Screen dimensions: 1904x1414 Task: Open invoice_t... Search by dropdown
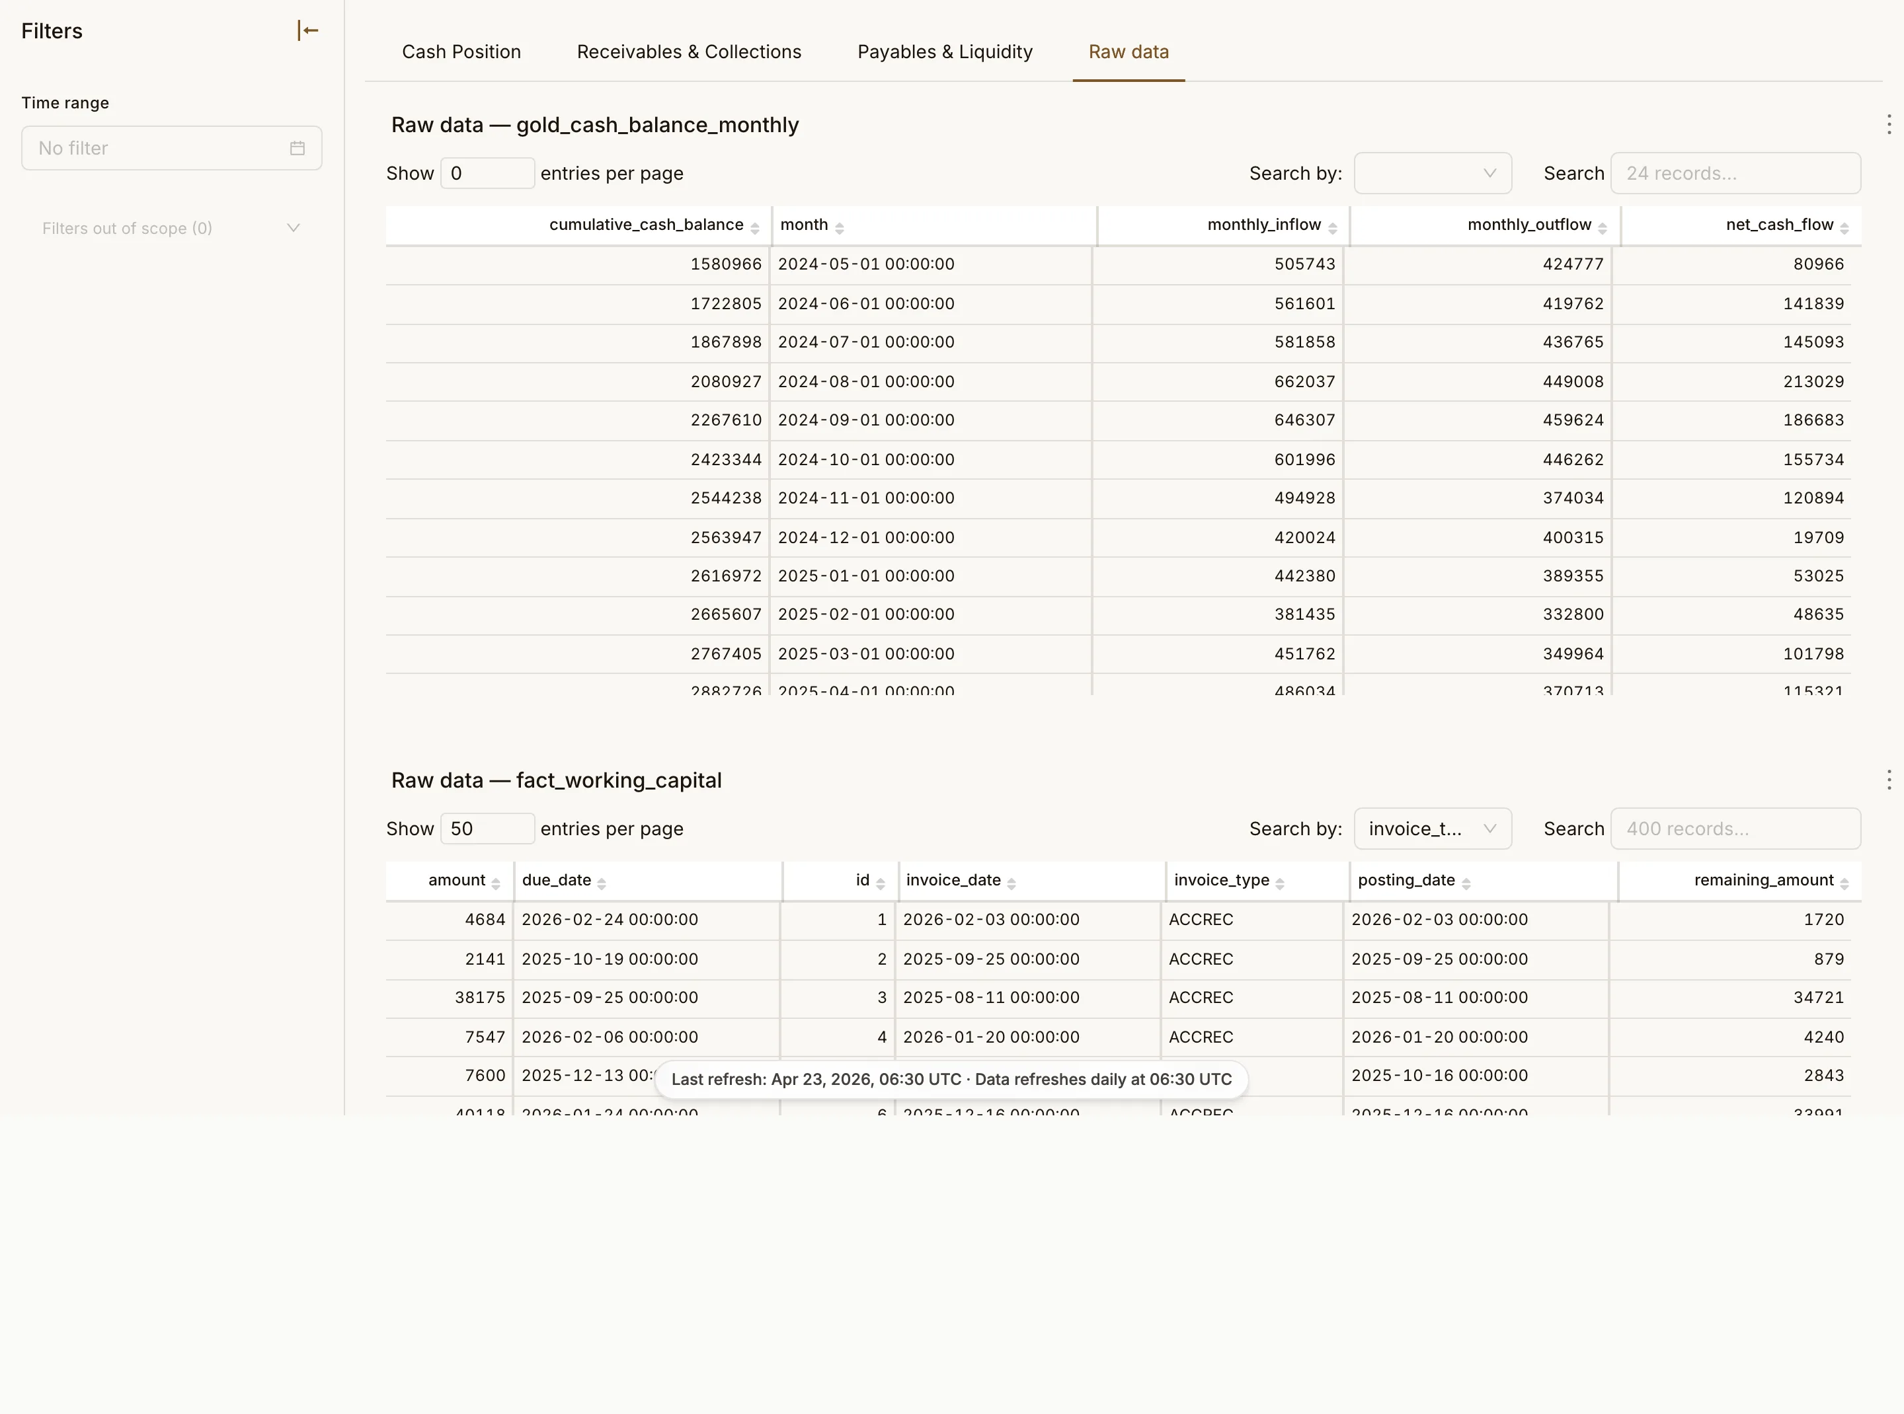[x=1432, y=829]
